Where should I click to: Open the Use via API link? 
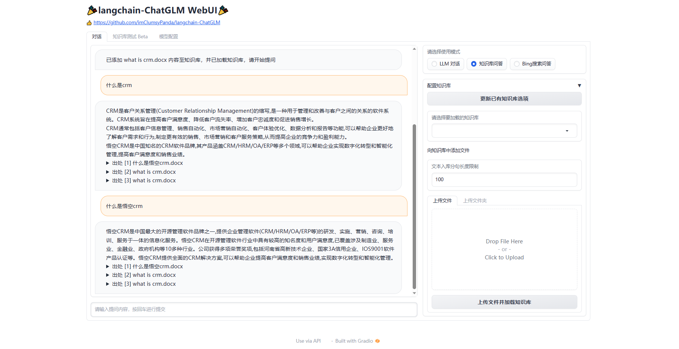click(x=308, y=341)
